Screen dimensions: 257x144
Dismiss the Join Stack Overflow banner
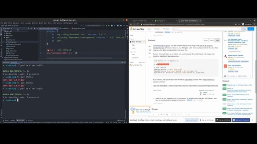point(253,120)
